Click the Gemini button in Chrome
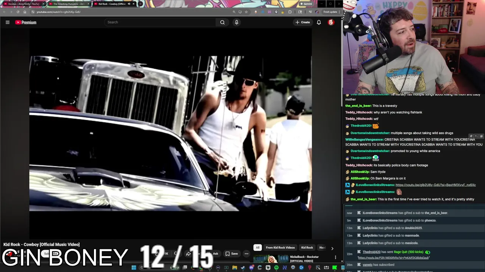 click(306, 4)
